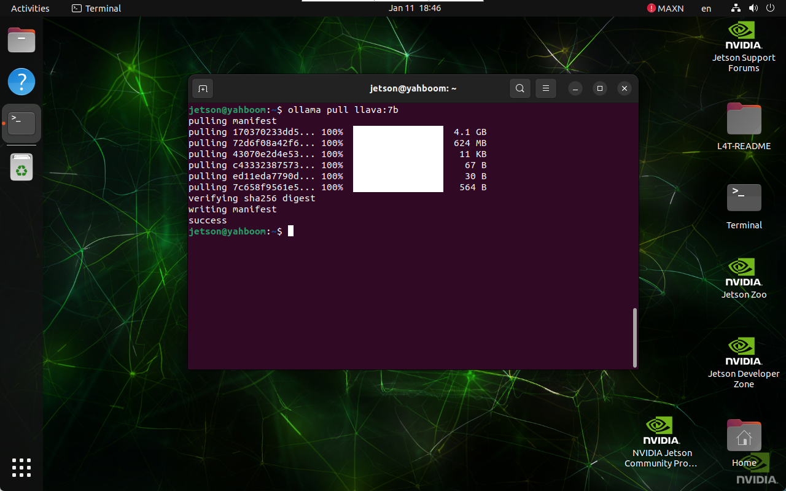The height and width of the screenshot is (491, 786).
Task: Open the Trash from the dock
Action: 21,166
